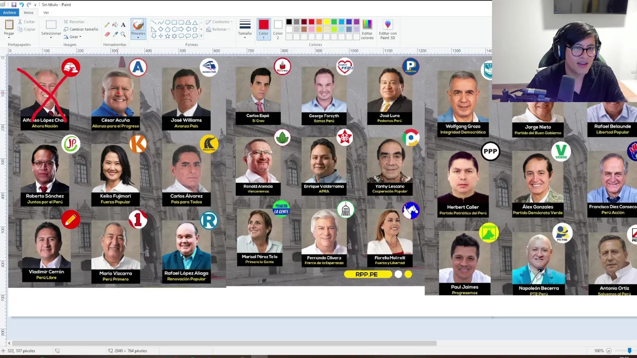Viewport: 637px width, 358px height.
Task: Expand the shapes gallery more arrow
Action: pos(201,36)
